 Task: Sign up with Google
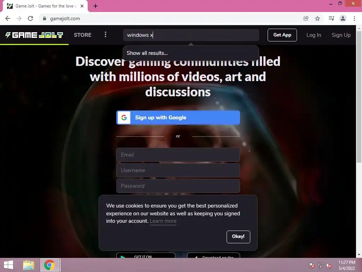pyautogui.click(x=178, y=118)
